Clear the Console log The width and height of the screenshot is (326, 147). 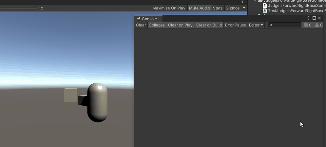pyautogui.click(x=141, y=25)
